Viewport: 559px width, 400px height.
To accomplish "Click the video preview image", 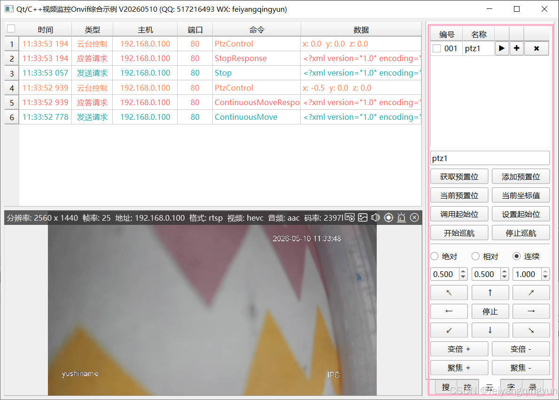I will 212,310.
